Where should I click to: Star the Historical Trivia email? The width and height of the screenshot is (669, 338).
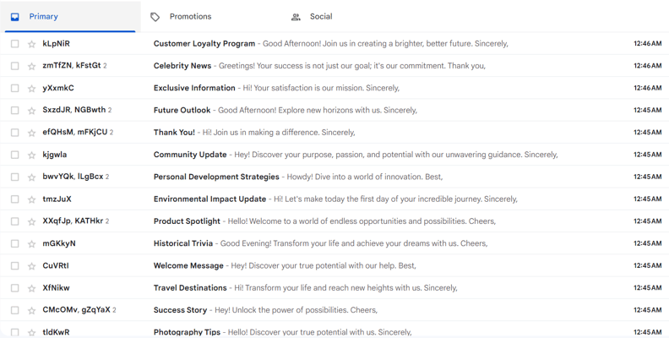[x=32, y=243]
